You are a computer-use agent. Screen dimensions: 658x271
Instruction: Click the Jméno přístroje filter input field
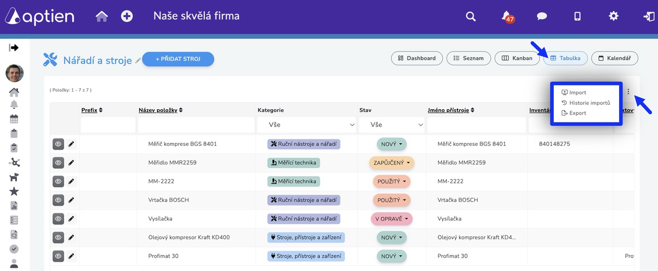[475, 125]
